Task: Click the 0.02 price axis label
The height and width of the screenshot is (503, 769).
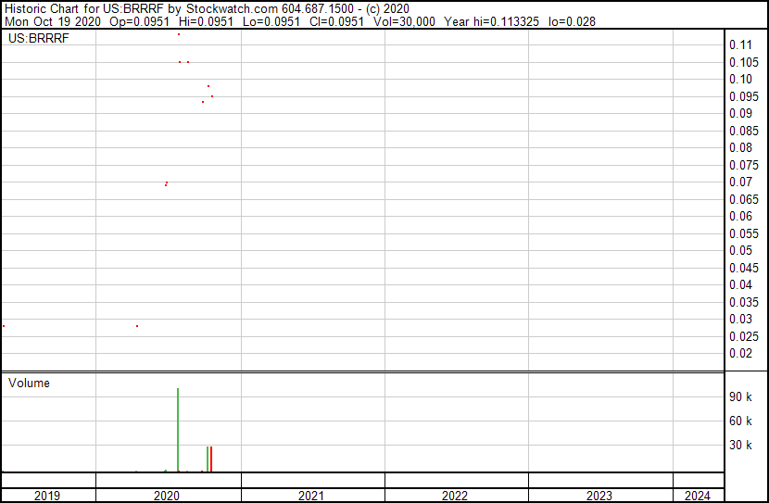Action: coord(740,354)
